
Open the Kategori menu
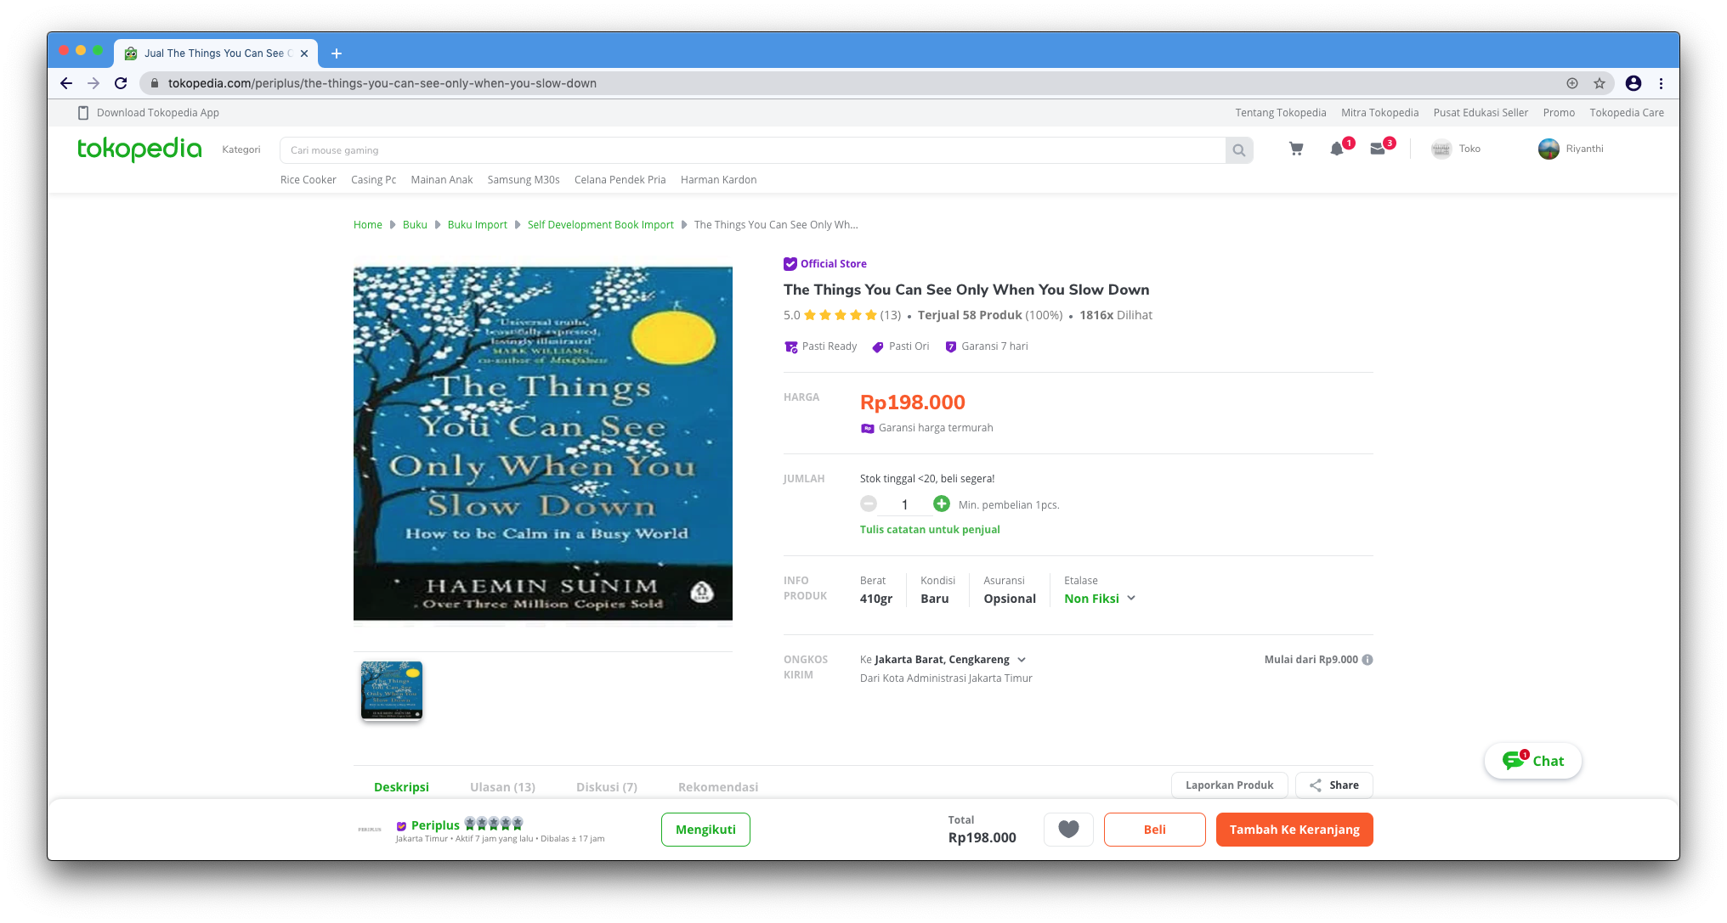pos(241,149)
